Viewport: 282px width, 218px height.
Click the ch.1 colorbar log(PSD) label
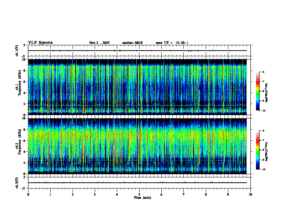[x=267, y=93]
